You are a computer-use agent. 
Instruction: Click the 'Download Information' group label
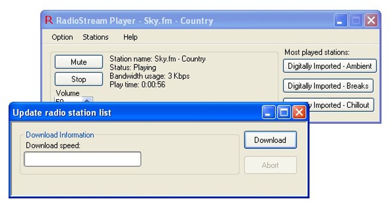point(60,135)
